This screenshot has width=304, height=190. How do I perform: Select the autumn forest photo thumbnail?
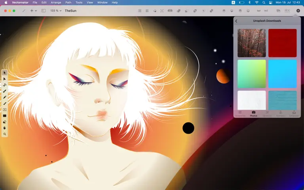[252, 43]
